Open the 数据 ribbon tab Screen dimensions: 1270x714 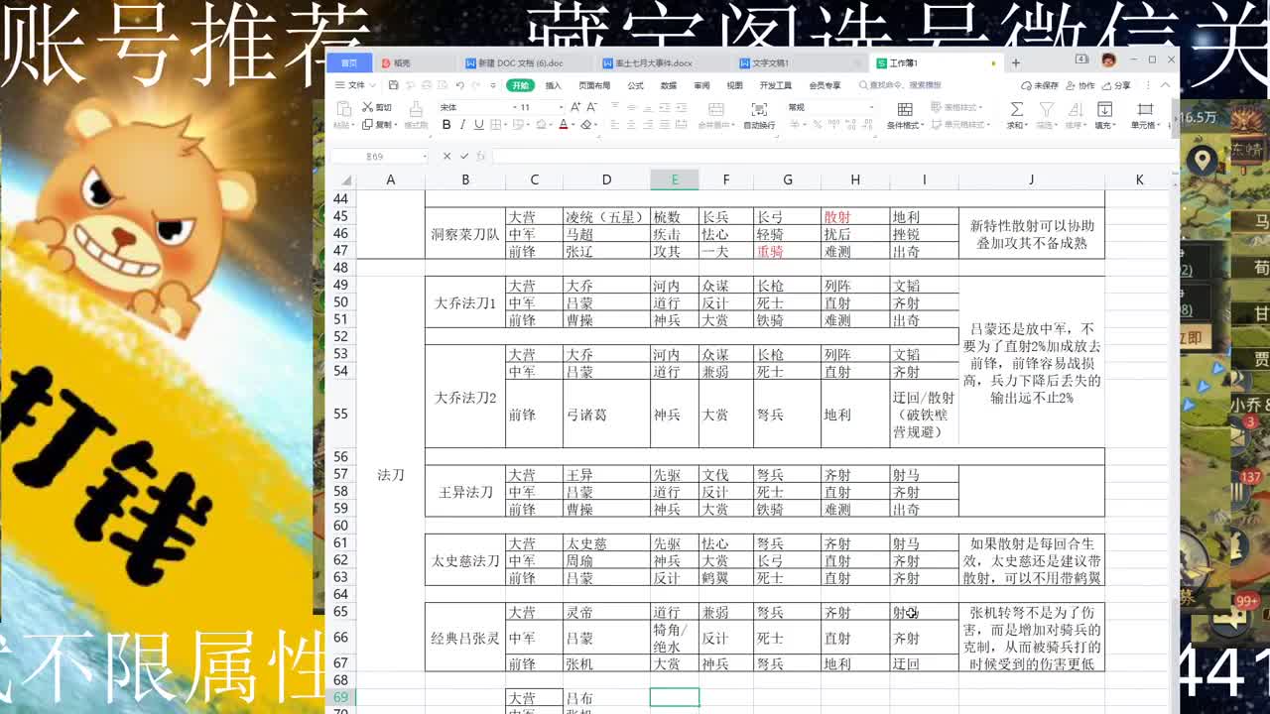pos(669,85)
